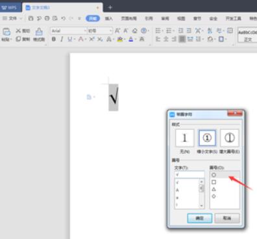Confirm the enclosed character dialog with OK
This screenshot has width=257, height=239.
pyautogui.click(x=199, y=218)
